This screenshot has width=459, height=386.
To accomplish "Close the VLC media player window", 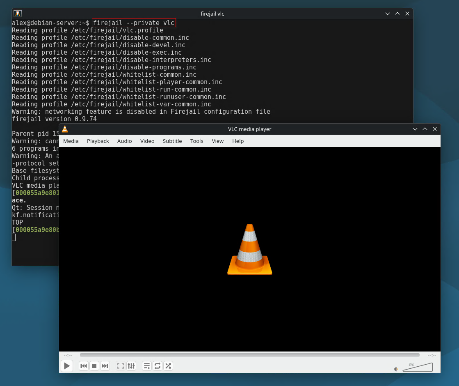I will (x=435, y=129).
